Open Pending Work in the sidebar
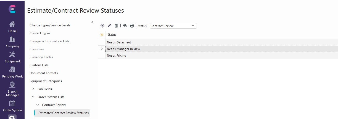338x119 pixels. [12, 72]
